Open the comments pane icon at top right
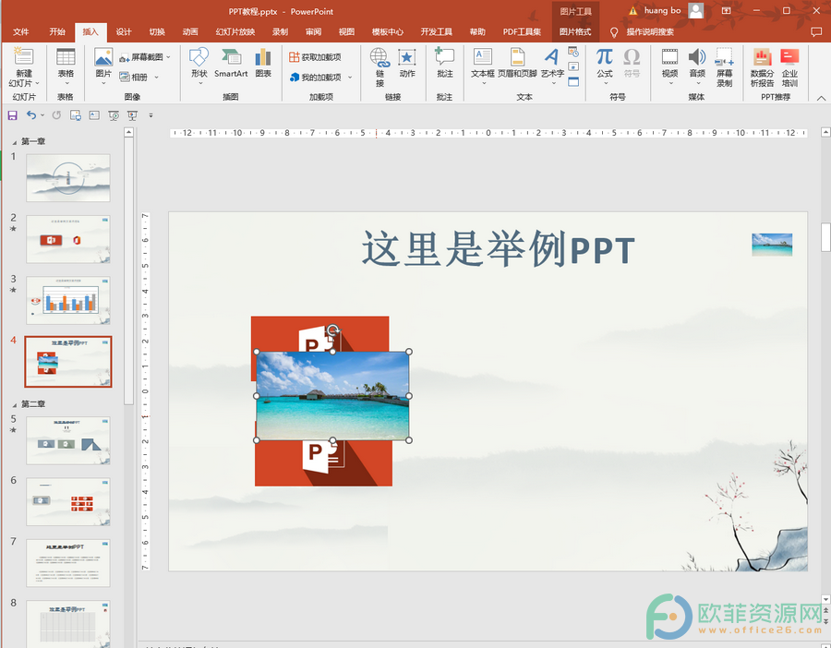The width and height of the screenshot is (831, 648). (x=817, y=31)
